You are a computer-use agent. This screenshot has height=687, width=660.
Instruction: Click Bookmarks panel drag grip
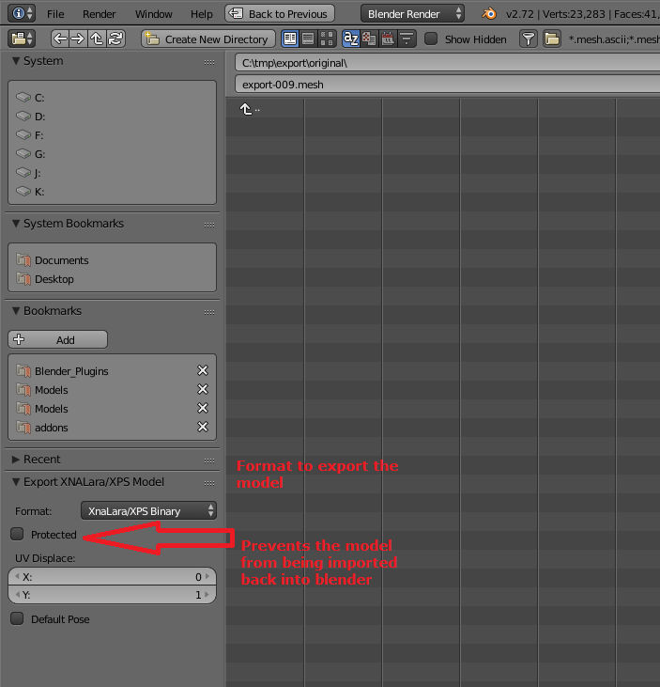209,312
